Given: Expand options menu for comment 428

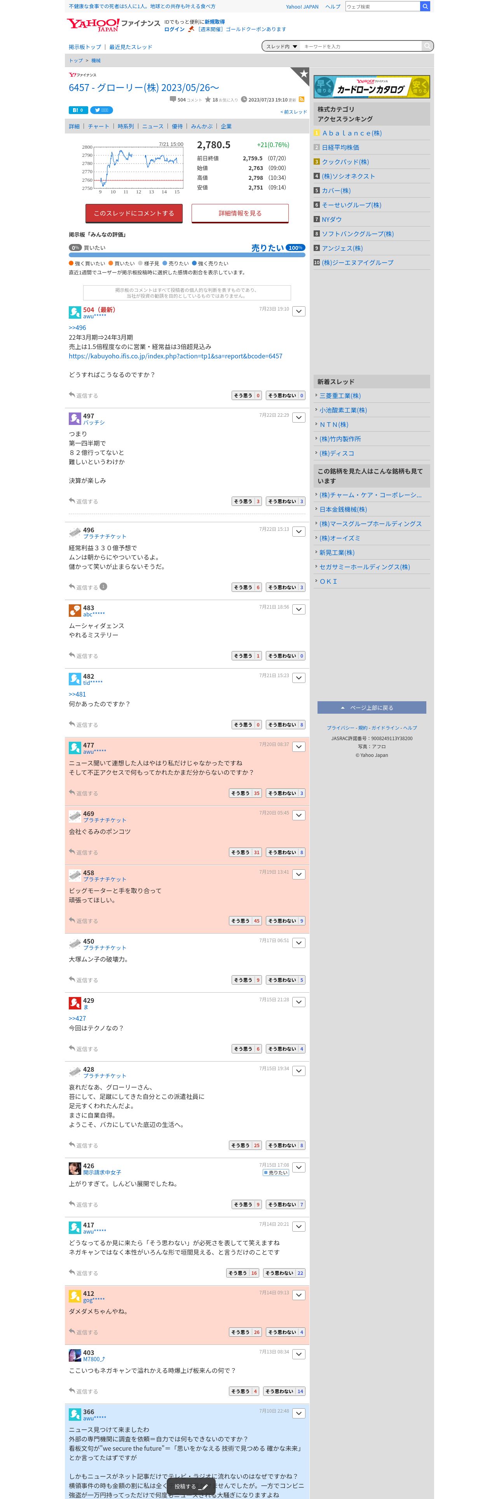Looking at the screenshot, I should [x=298, y=1071].
